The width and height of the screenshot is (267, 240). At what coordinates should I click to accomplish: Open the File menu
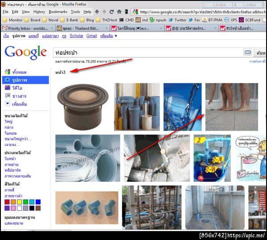click(5, 12)
